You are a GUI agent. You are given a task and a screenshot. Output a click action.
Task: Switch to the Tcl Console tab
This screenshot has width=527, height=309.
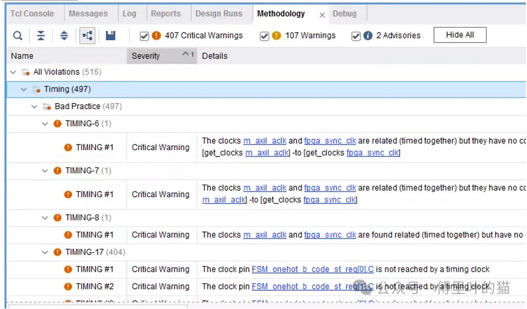tap(32, 14)
